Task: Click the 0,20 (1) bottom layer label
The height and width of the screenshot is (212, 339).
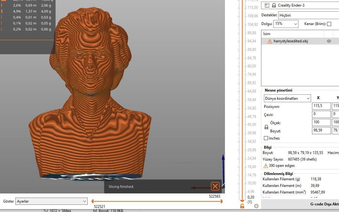Action: pyautogui.click(x=251, y=199)
